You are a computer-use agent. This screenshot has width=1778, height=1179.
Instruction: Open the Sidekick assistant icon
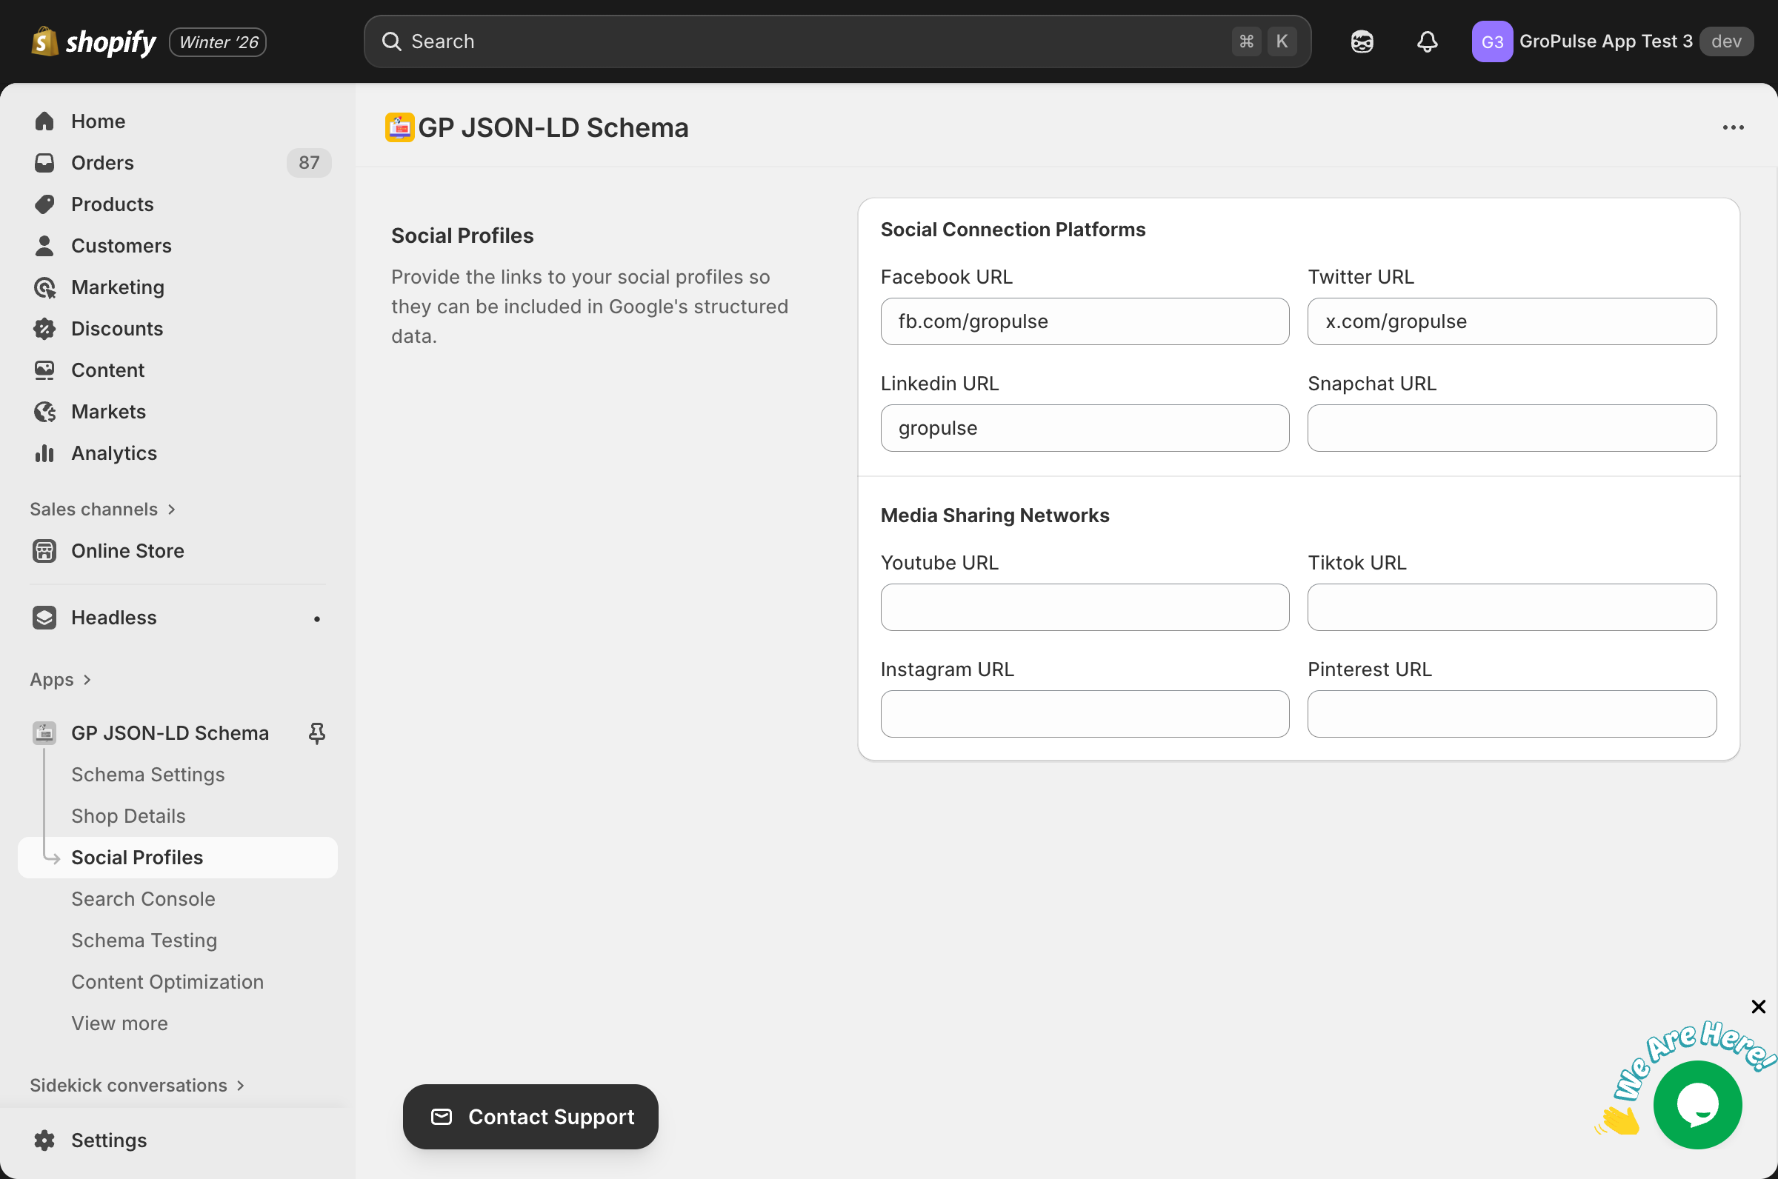(1362, 41)
